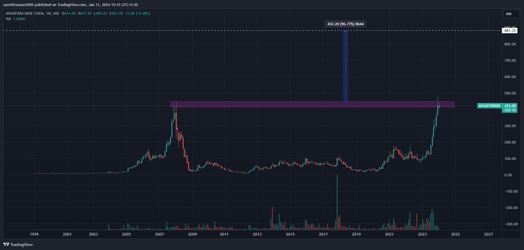The height and width of the screenshot is (250, 524).
Task: Click year 2011 on the time axis
Action: (224, 234)
